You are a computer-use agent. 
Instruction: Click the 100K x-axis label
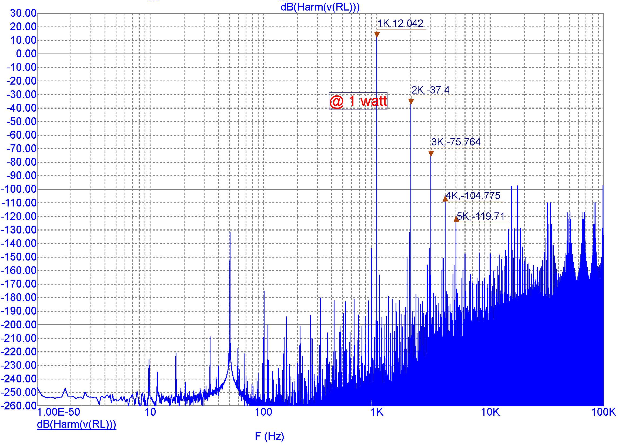603,412
